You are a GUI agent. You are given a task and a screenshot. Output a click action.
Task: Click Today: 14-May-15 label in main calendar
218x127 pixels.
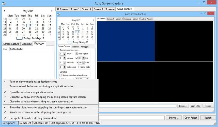pos(34,38)
